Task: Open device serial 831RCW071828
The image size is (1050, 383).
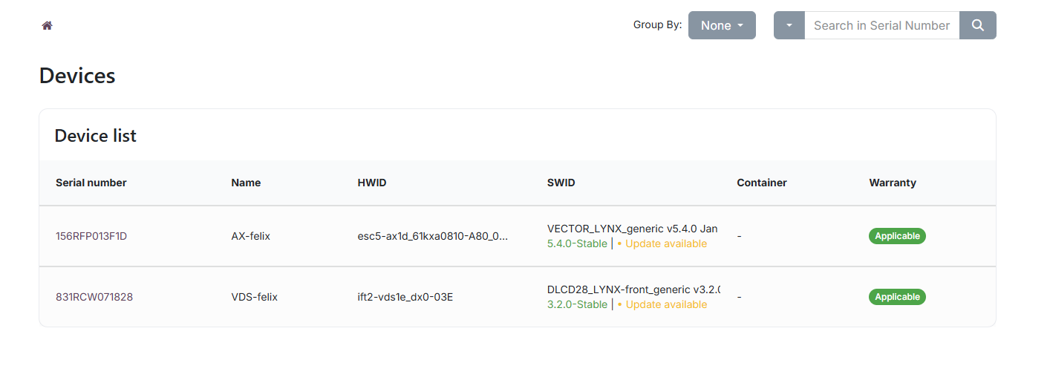Action: [x=94, y=297]
